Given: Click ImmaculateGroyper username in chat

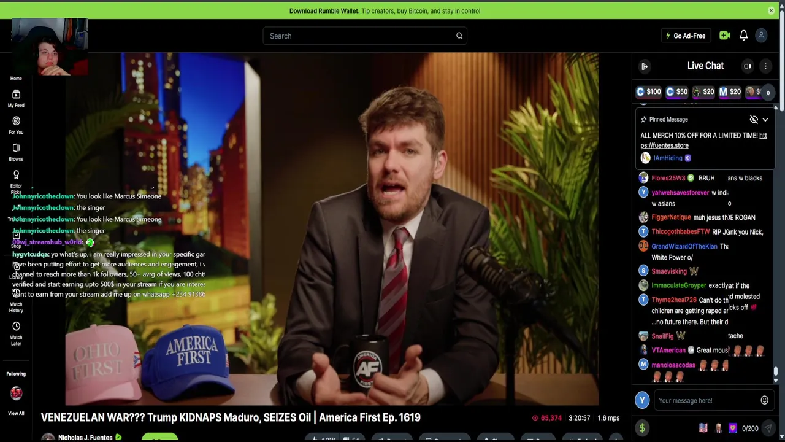Looking at the screenshot, I should [x=678, y=285].
